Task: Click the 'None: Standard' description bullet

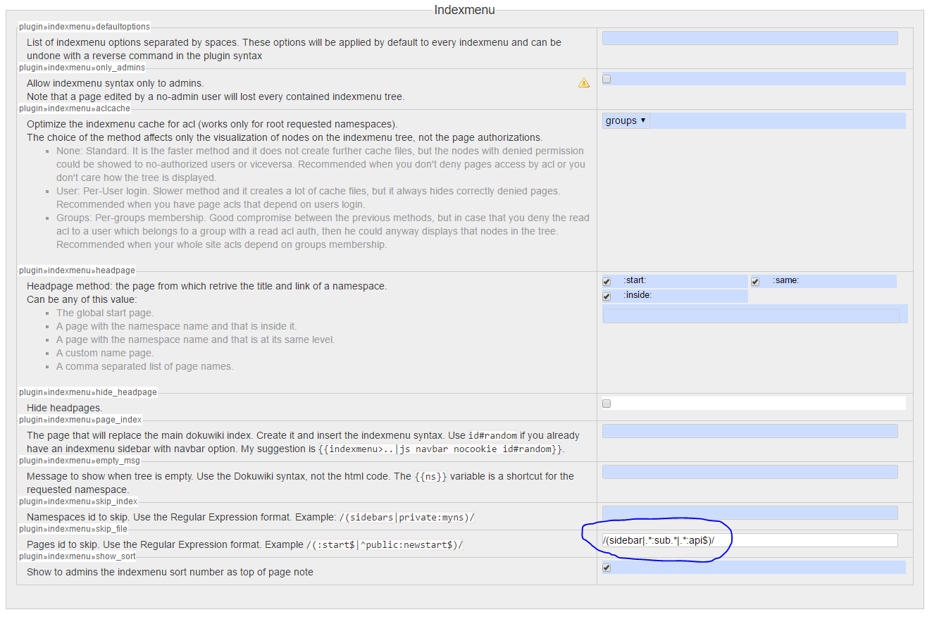Action: tap(321, 164)
